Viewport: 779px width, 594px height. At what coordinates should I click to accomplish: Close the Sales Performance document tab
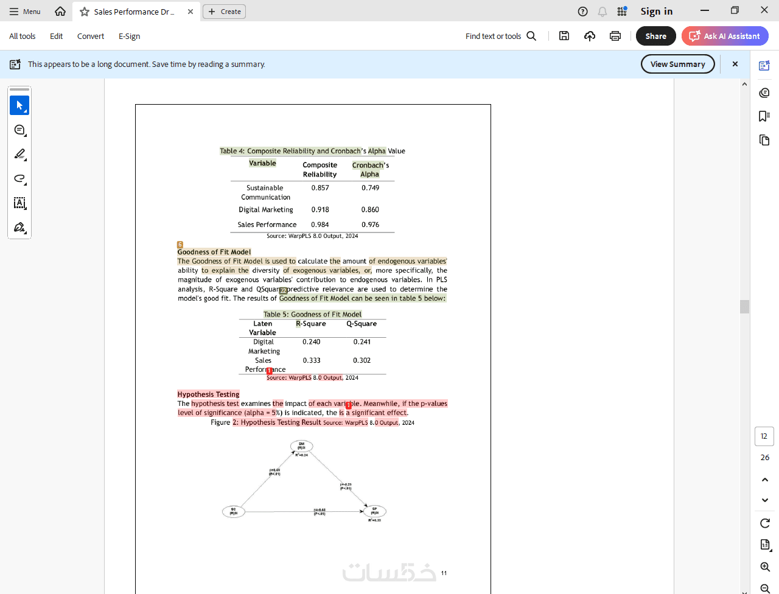(190, 12)
